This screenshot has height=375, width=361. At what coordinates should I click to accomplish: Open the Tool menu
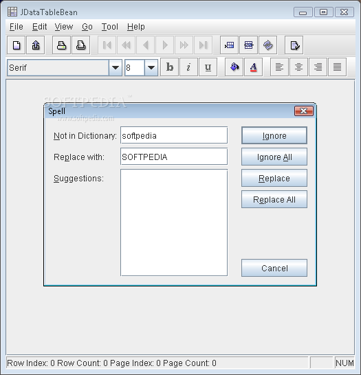coord(109,27)
